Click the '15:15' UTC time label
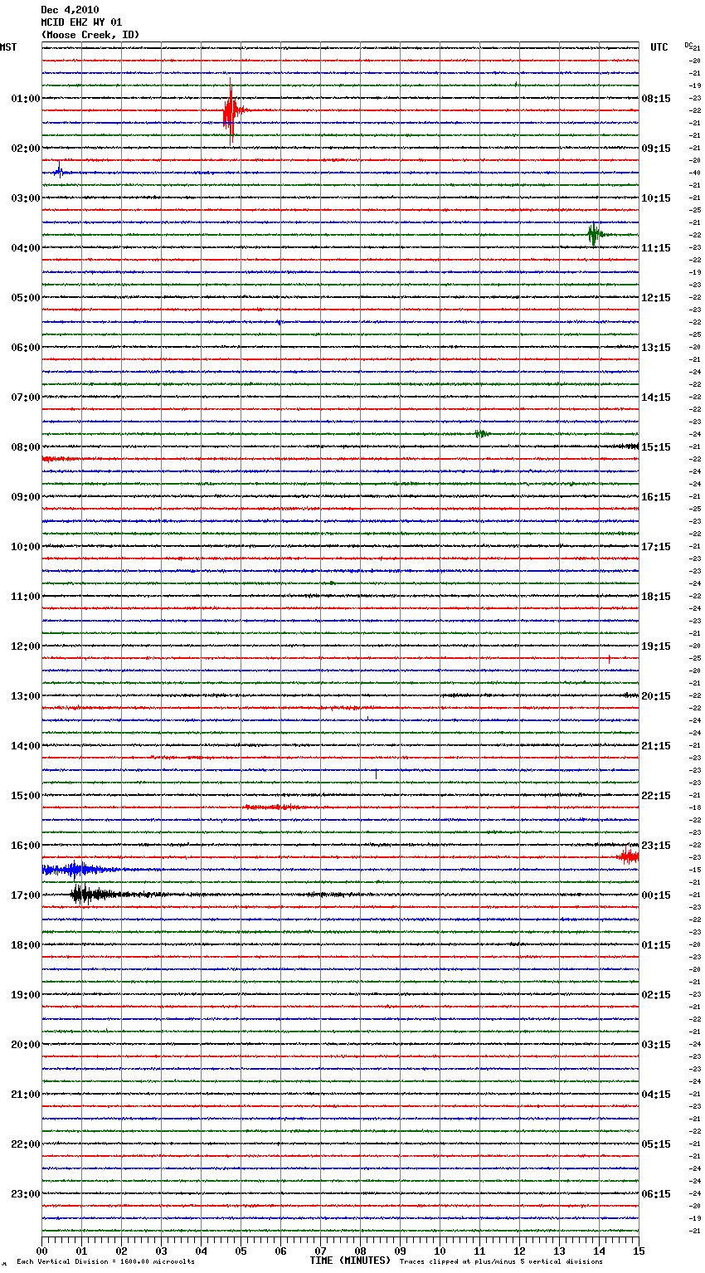This screenshot has width=705, height=1273. click(x=656, y=447)
